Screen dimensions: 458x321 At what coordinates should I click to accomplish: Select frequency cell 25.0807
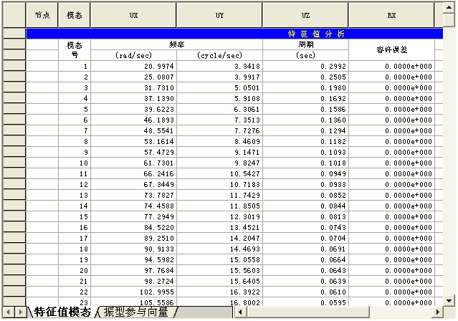click(x=133, y=77)
